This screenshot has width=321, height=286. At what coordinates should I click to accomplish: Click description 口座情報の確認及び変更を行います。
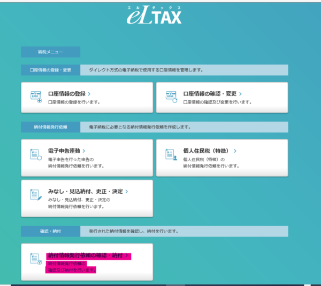tap(217, 102)
